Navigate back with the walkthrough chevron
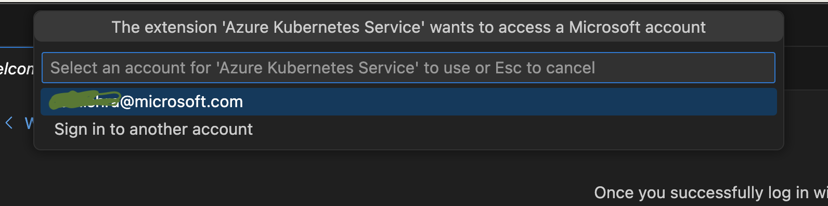 [x=9, y=123]
